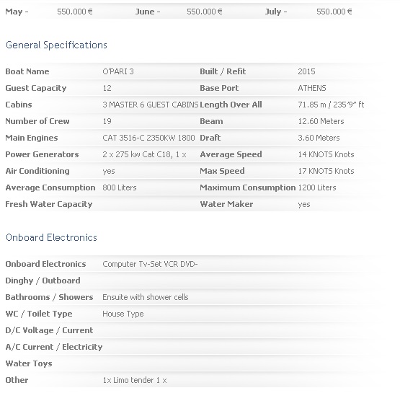400x393 pixels.
Task: Click the House Type toilet value
Action: (123, 314)
